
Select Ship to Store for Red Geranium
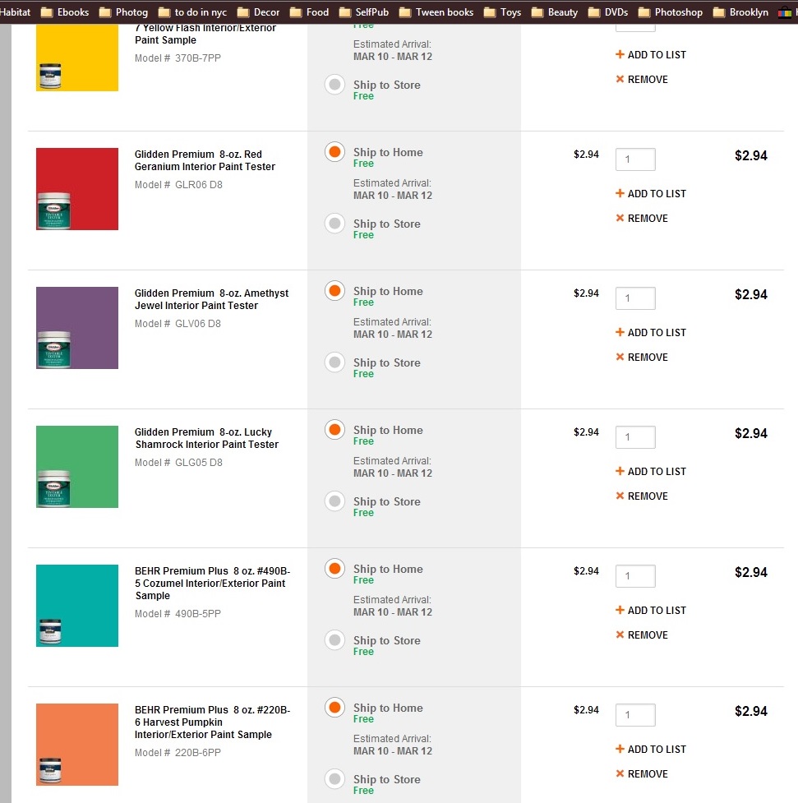[x=334, y=224]
